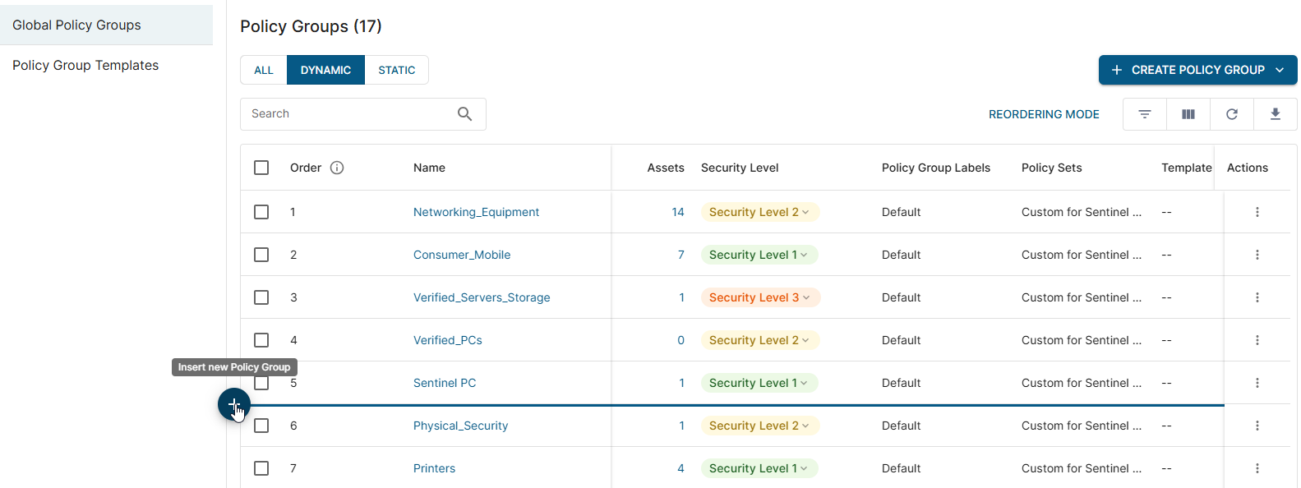Screen dimensions: 1301x488
Task: Open the column chooser icon
Action: (x=1188, y=114)
